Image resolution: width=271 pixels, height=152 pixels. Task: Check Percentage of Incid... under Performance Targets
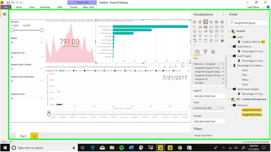(x=236, y=94)
